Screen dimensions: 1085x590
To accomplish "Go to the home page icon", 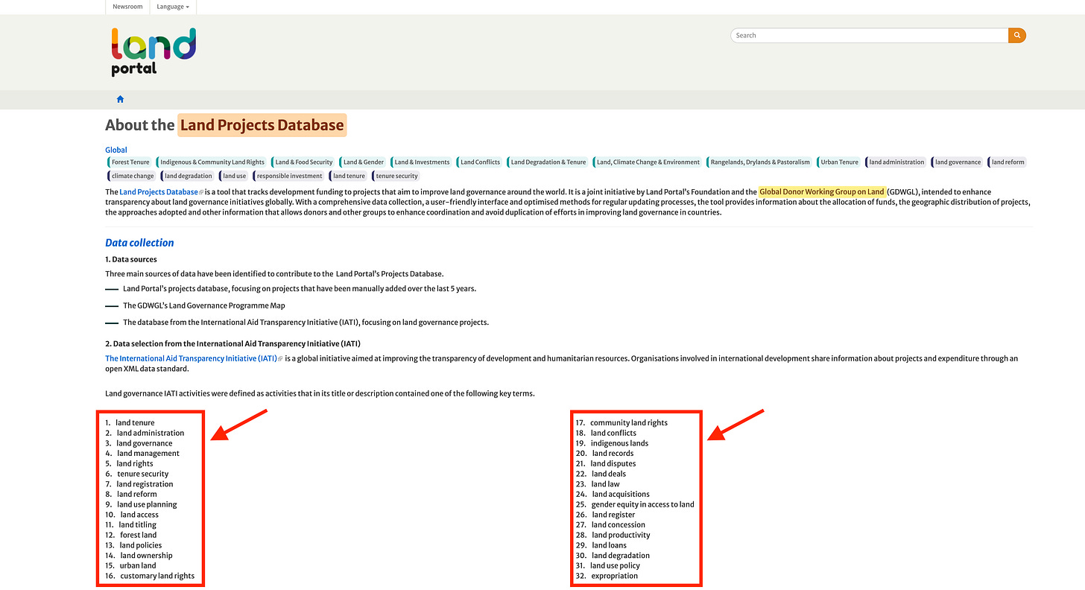I will pos(120,99).
